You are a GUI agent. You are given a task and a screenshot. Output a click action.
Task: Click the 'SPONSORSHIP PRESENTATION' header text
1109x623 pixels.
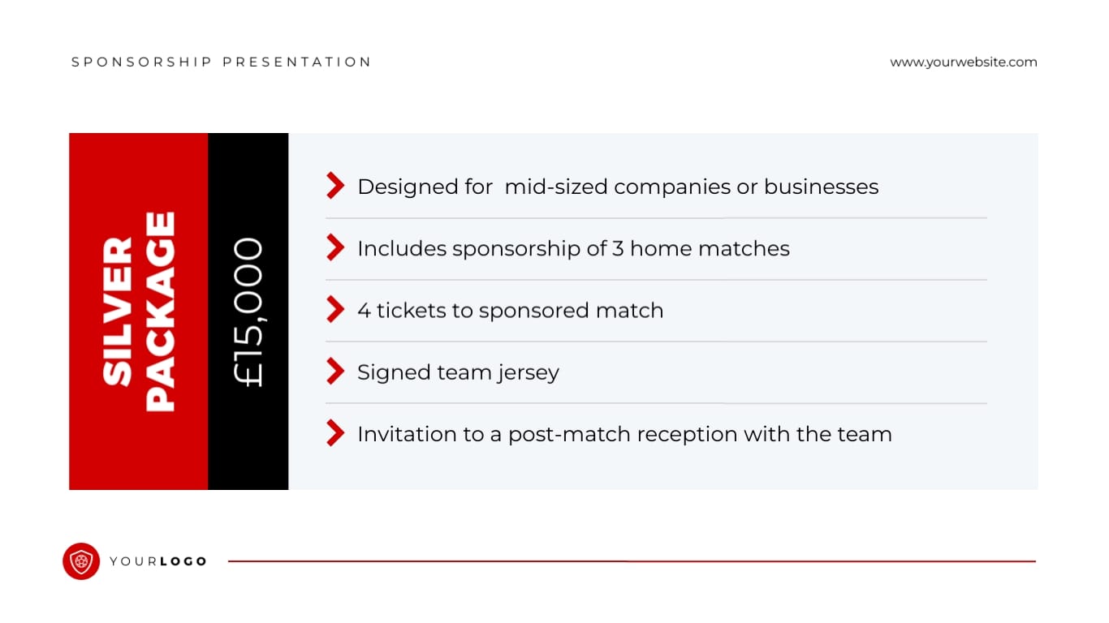[221, 62]
